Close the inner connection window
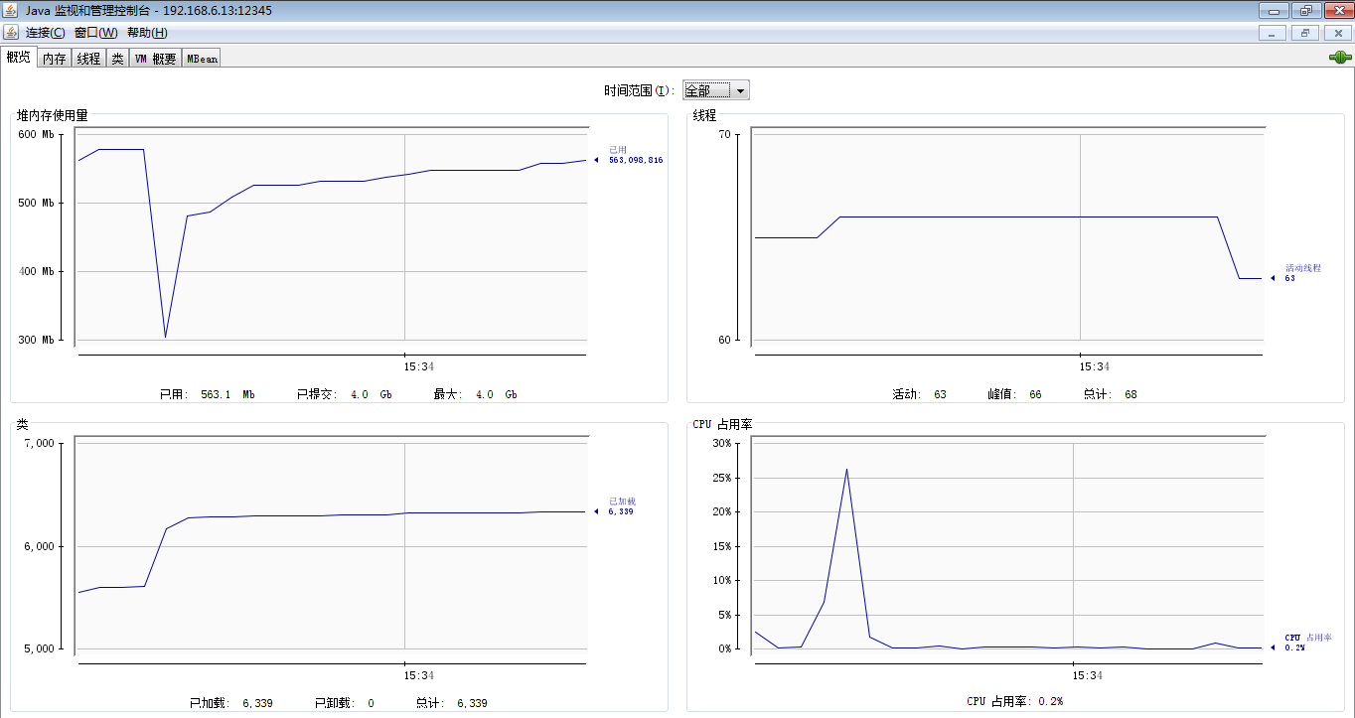 (1338, 33)
